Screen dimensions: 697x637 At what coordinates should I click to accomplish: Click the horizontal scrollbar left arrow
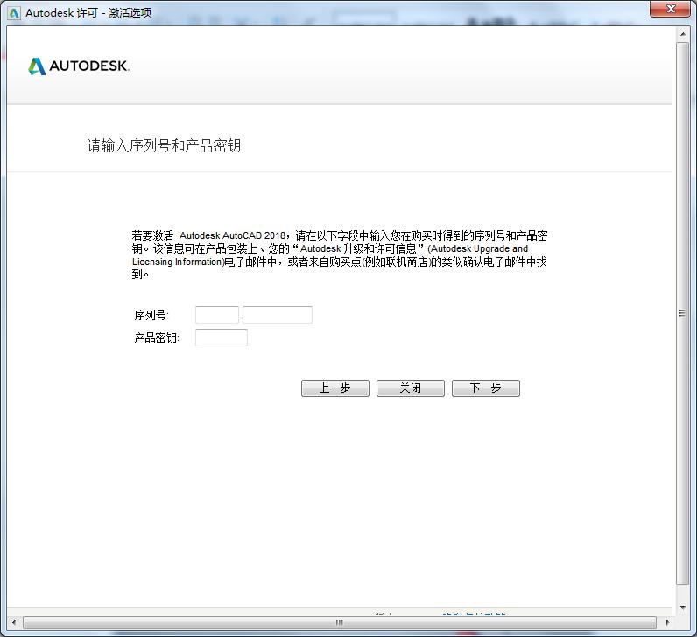click(14, 622)
